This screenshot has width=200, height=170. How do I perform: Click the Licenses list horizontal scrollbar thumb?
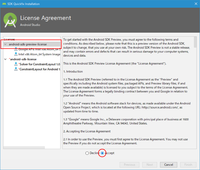click(x=24, y=147)
